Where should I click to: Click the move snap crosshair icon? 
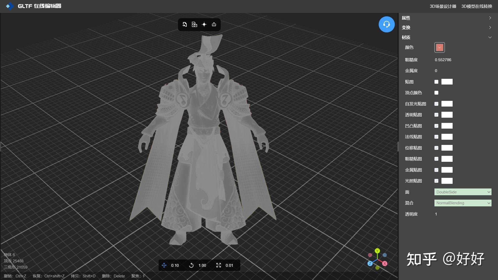(164, 265)
